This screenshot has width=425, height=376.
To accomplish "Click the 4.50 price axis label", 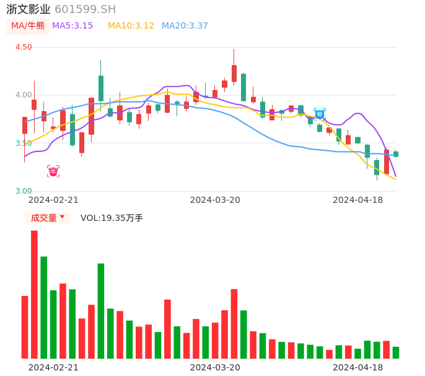I will 24,47.
